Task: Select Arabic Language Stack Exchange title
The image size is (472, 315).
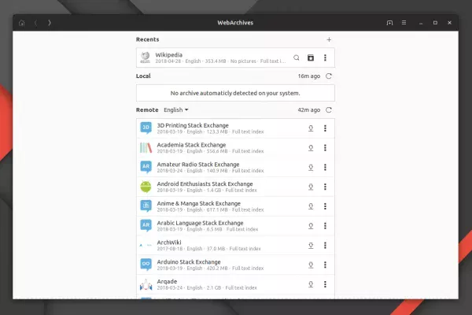Action: [200, 223]
